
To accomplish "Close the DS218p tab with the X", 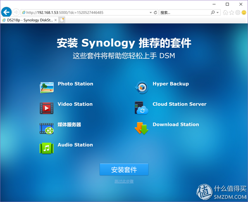I will pos(55,20).
